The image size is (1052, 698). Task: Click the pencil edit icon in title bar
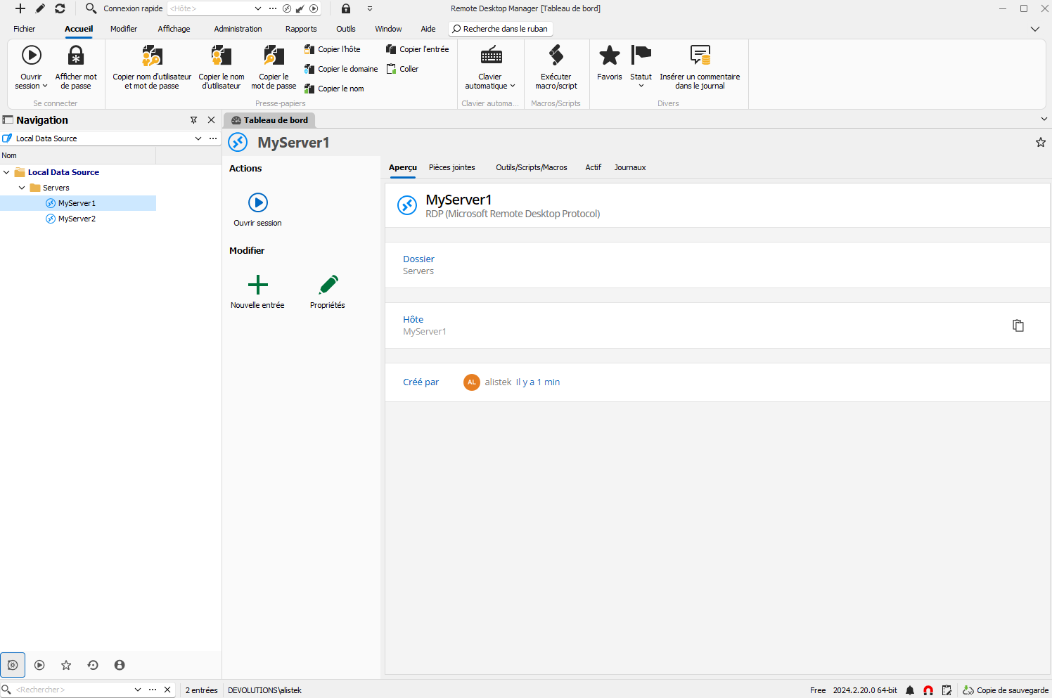[x=40, y=8]
